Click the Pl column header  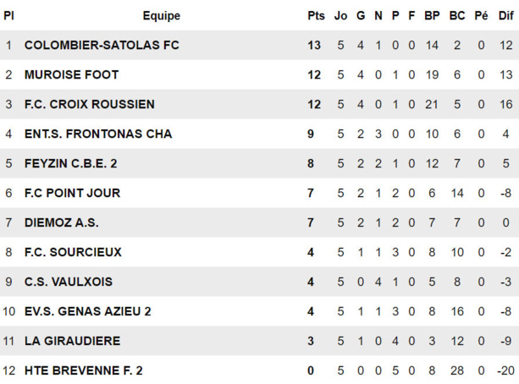tap(8, 15)
